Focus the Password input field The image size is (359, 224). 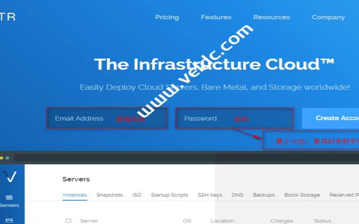(234, 118)
